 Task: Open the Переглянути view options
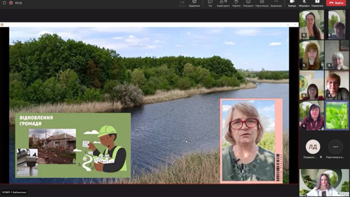[x=262, y=3]
